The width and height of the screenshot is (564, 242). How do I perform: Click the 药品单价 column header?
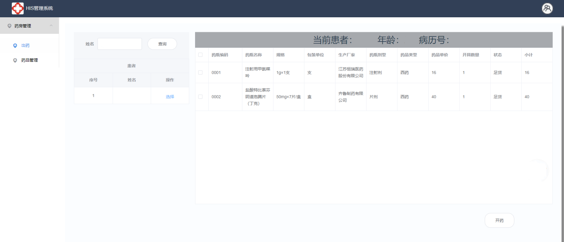coord(439,55)
